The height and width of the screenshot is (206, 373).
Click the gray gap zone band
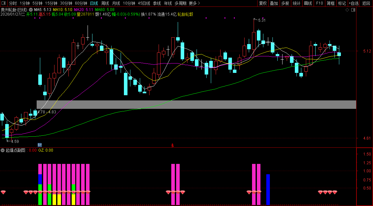[x=196, y=105]
